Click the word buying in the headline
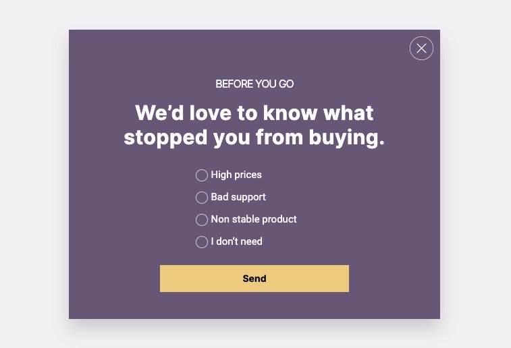 (x=347, y=138)
